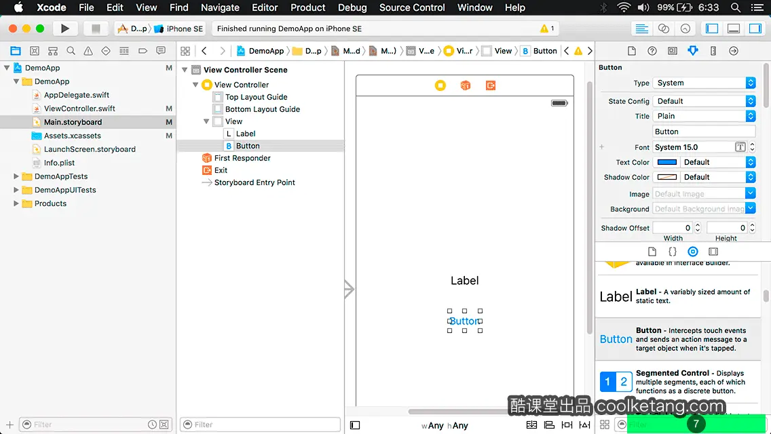Collapse the DemoApp project root
Viewport: 771px width, 434px height.
pos(7,68)
